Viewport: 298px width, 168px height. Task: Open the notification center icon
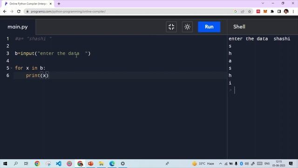(291, 163)
